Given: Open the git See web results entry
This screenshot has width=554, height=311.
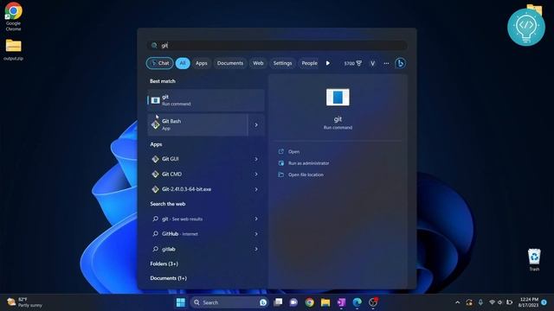Looking at the screenshot, I should pyautogui.click(x=197, y=219).
